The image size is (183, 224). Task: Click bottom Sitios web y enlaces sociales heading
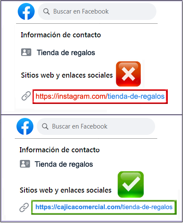click(x=66, y=190)
